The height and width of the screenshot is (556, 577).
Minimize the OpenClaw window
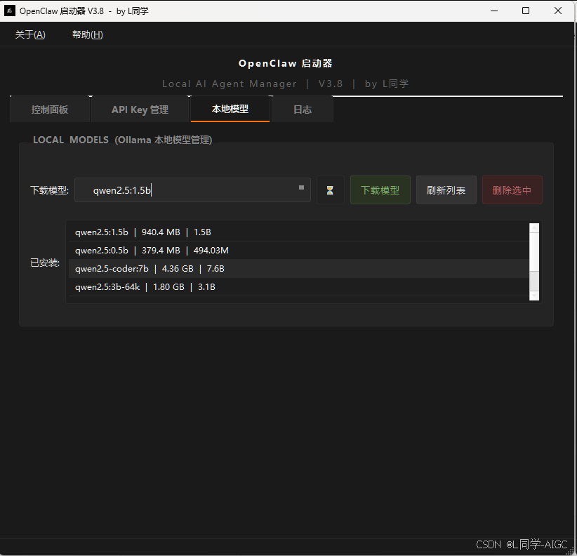click(x=494, y=11)
